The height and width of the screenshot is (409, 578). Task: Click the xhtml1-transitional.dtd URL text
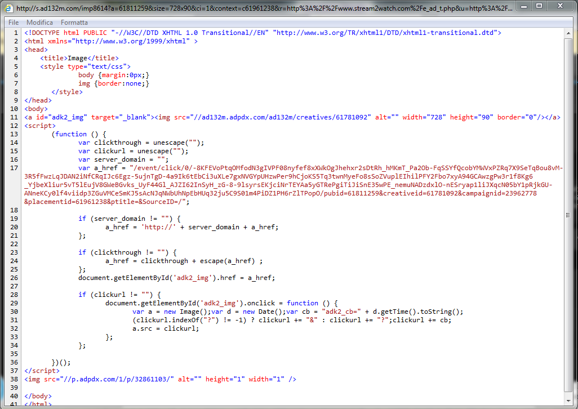(385, 33)
